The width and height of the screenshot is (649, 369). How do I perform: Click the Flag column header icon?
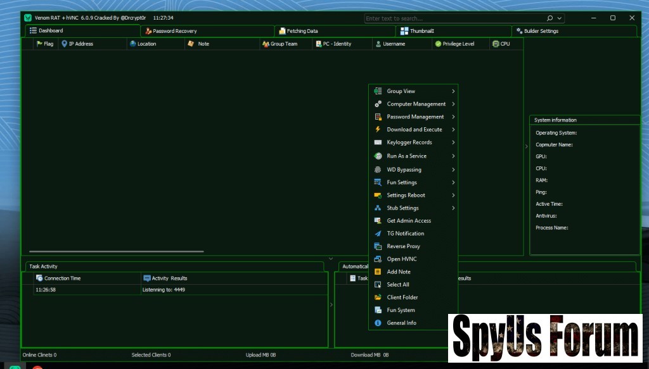coord(39,44)
